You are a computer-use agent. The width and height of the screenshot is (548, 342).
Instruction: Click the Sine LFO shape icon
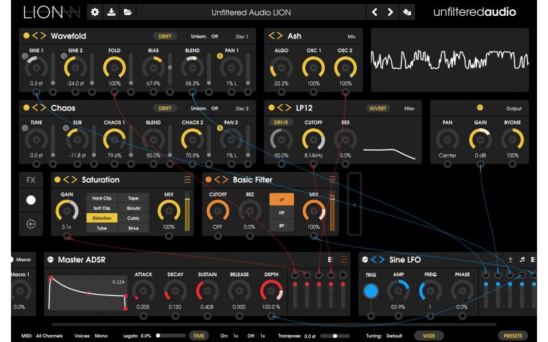365,260
